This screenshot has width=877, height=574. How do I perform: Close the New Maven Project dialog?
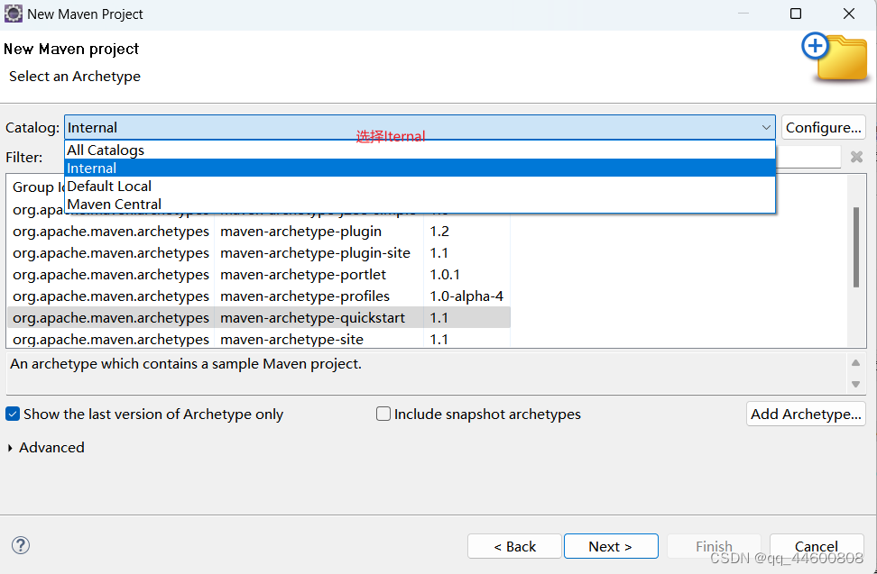(848, 14)
